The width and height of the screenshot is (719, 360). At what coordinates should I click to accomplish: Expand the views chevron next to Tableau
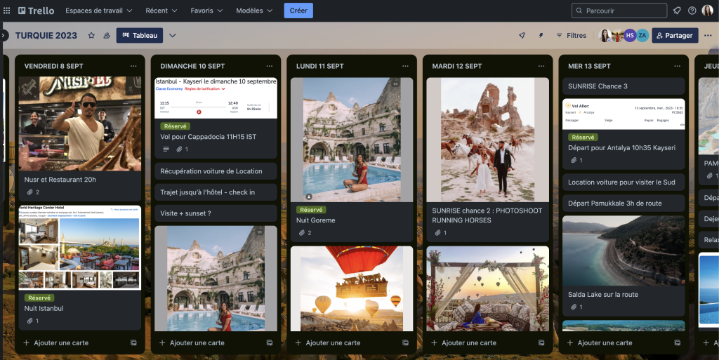pyautogui.click(x=173, y=36)
